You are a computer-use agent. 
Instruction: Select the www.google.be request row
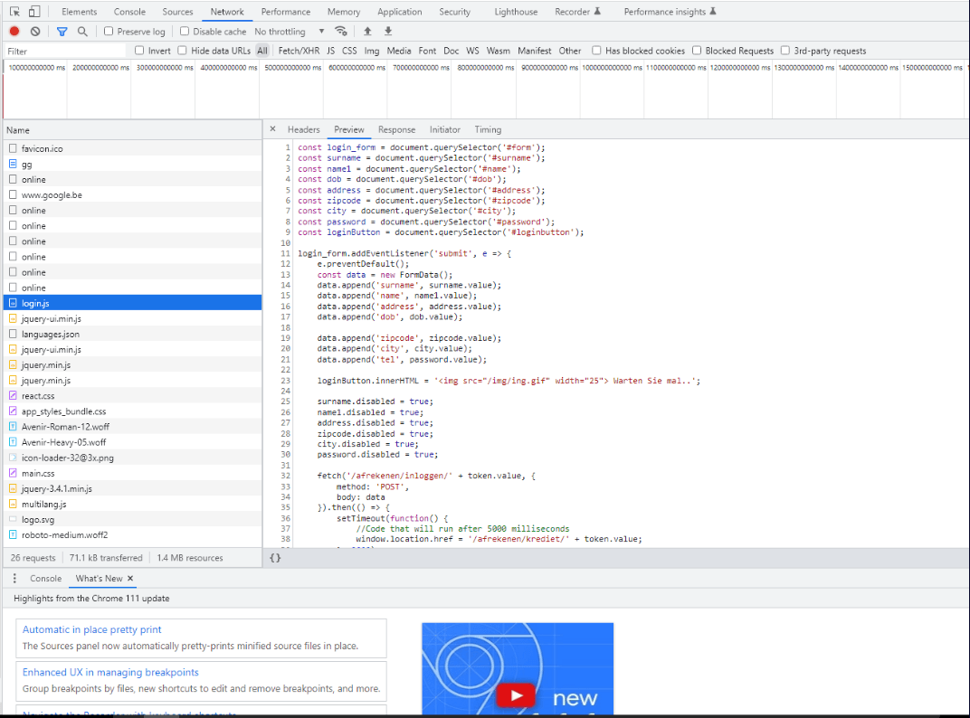point(132,194)
